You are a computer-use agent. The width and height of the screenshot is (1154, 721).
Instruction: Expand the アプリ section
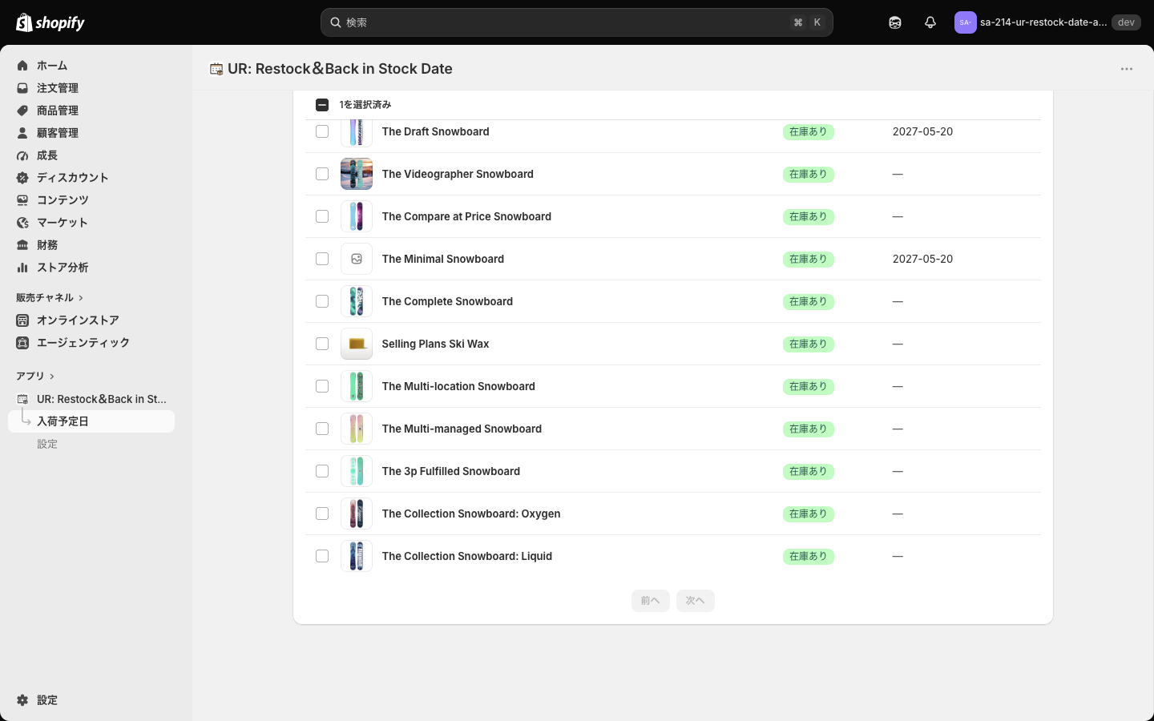click(35, 377)
